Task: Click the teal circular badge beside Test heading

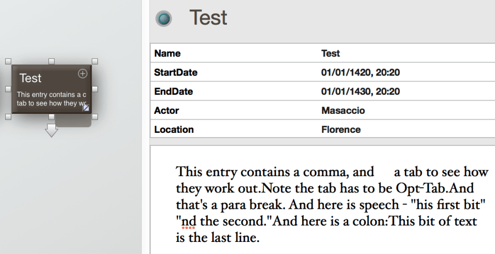Action: [x=164, y=19]
